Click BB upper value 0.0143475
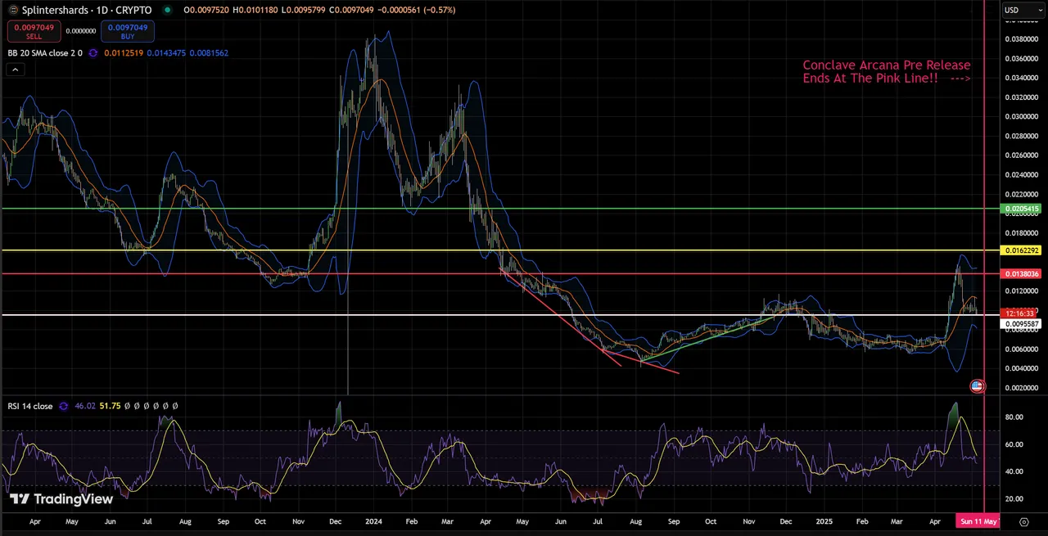 coord(166,53)
